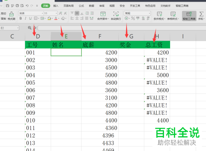Open the Special Apps (特色应用) tab
206x151 pixels.
coord(150,6)
